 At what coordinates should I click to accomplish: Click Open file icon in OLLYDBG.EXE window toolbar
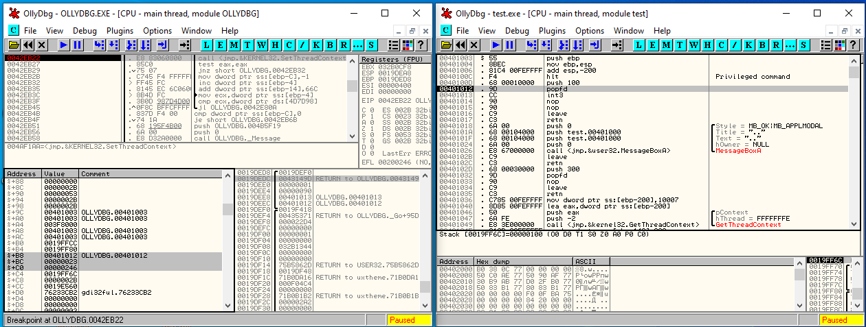13,45
